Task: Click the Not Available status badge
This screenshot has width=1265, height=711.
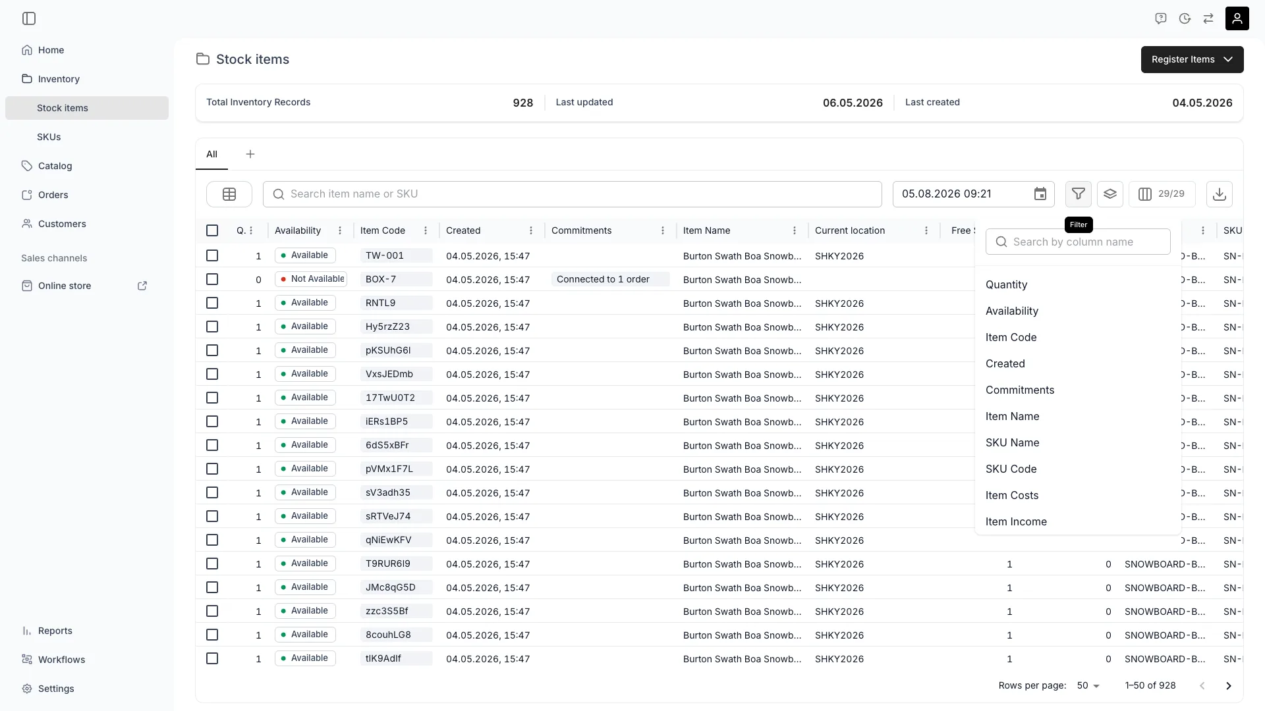Action: point(311,279)
